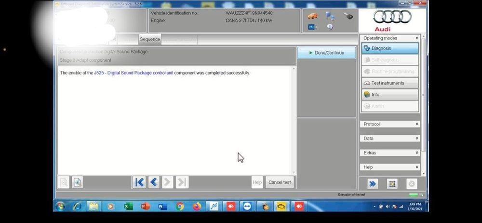Open PowerPoint from the taskbar
The height and width of the screenshot is (223, 482).
(x=146, y=206)
